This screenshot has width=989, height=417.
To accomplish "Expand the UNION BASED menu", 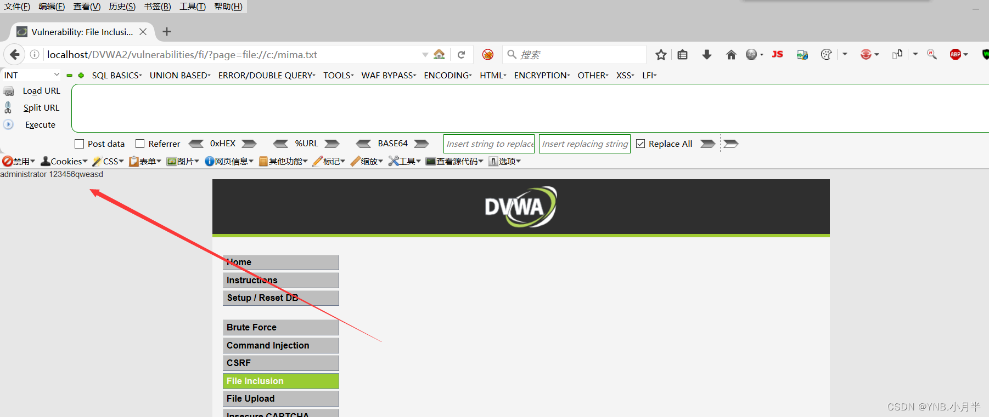I will 180,75.
